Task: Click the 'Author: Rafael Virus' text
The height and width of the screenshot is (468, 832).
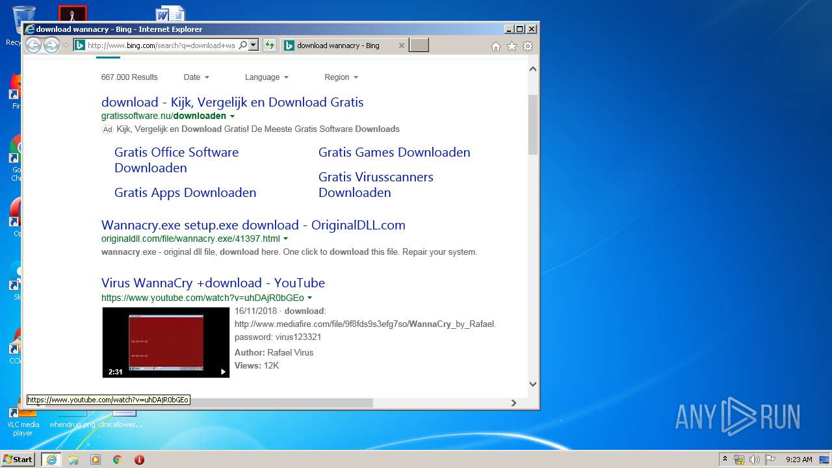Action: 274,352
